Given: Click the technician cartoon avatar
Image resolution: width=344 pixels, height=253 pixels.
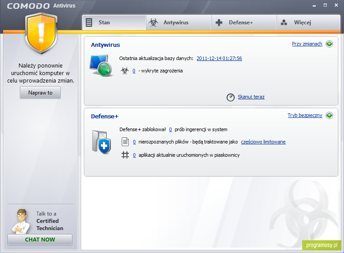Looking at the screenshot, I should 21,221.
